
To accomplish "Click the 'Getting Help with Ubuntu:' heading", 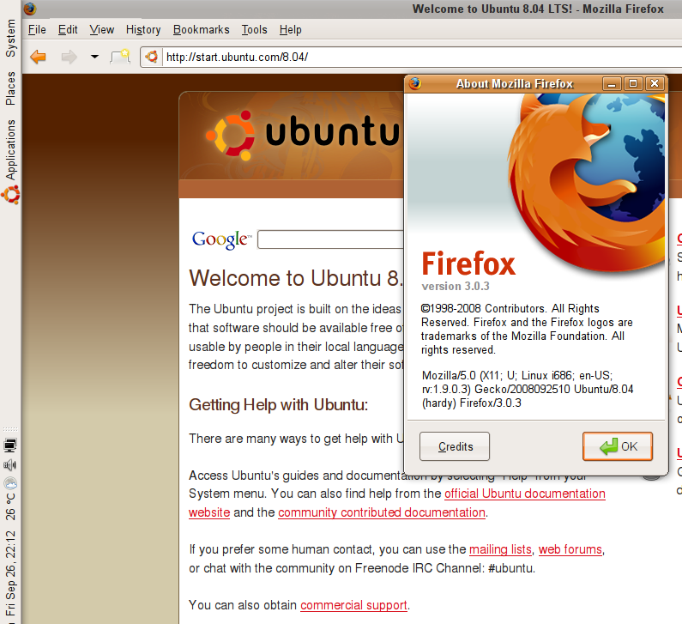I will click(278, 405).
